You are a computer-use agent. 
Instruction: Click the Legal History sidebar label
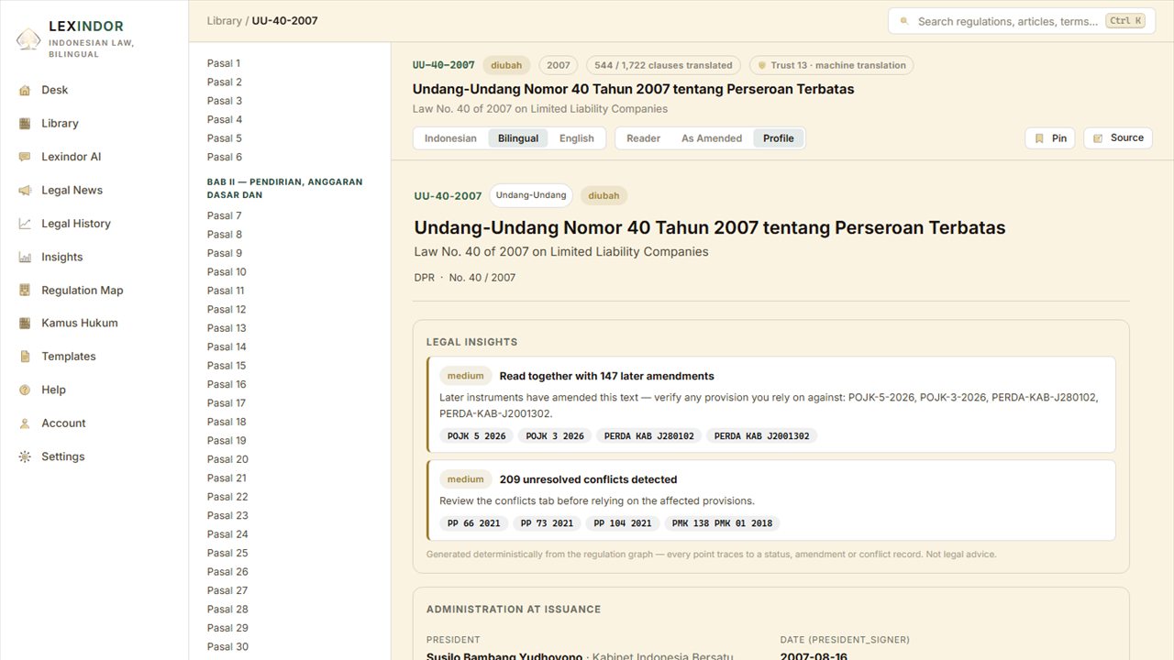click(76, 224)
